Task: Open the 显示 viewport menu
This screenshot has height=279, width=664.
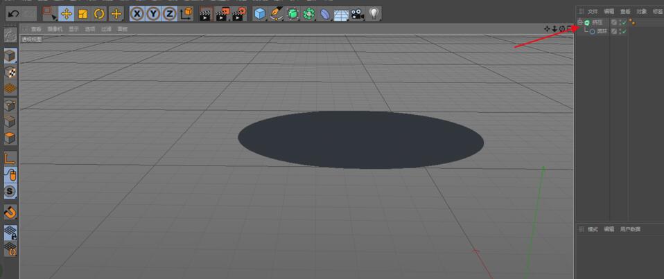Action: tap(73, 29)
